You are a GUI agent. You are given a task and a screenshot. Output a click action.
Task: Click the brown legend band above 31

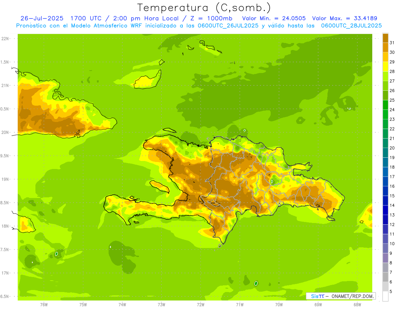385,38
